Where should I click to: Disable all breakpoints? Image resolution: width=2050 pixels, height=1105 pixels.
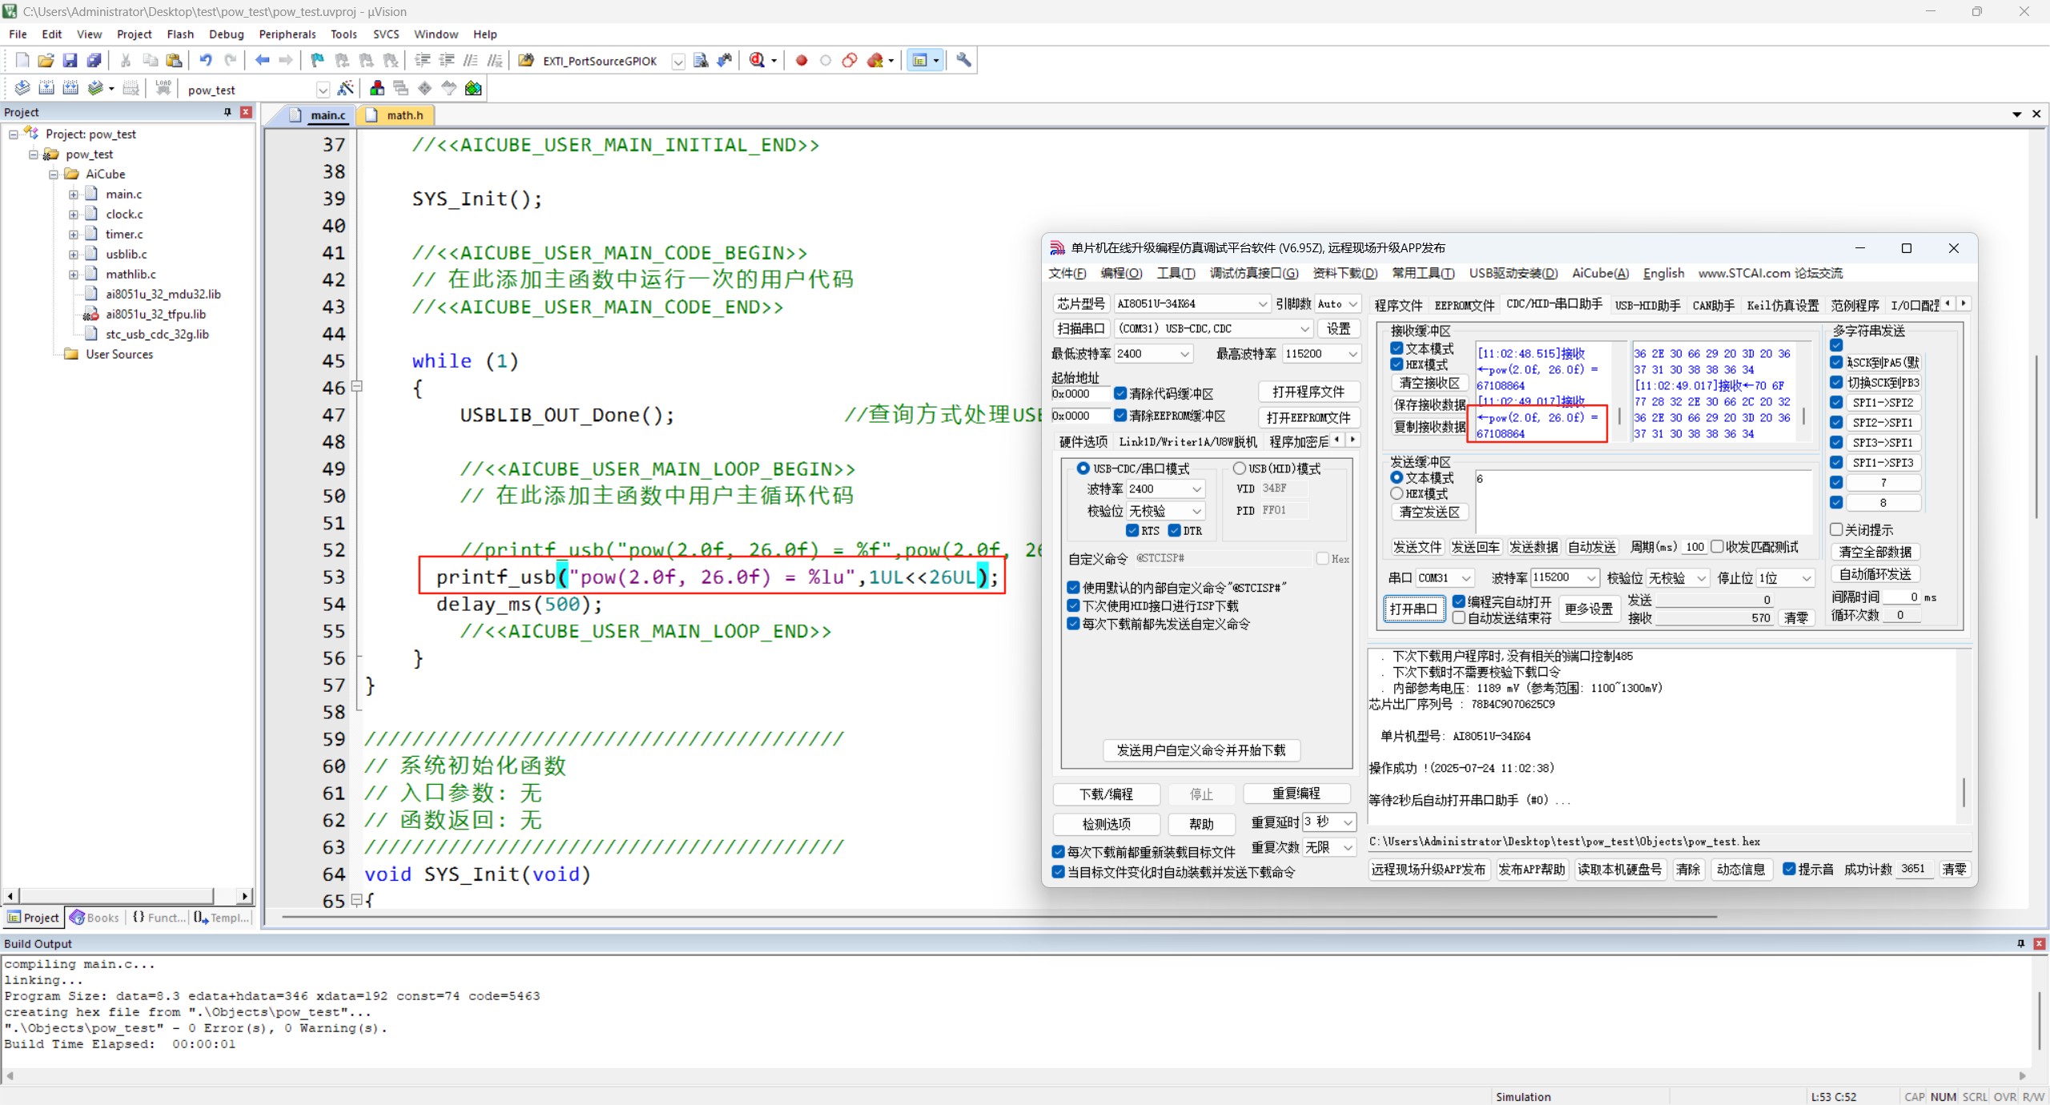coord(850,60)
